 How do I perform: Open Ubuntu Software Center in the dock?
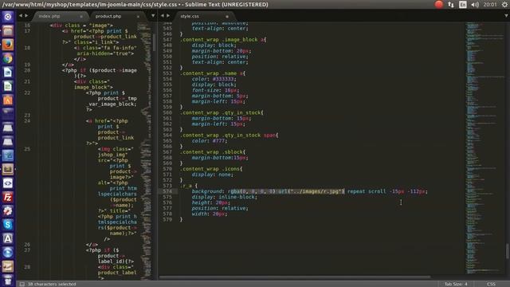pyautogui.click(x=8, y=100)
